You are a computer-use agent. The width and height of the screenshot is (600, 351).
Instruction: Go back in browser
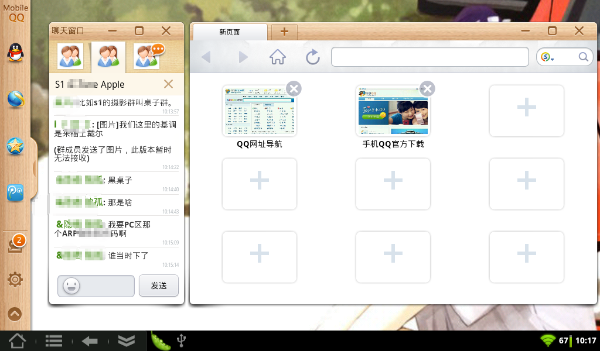point(206,57)
